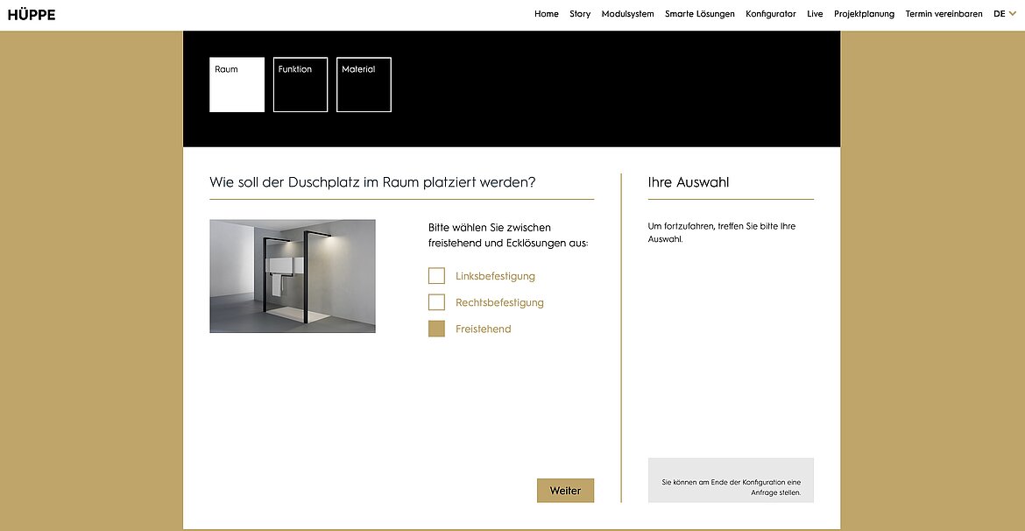Check the Linksbefestigung checkbox
The height and width of the screenshot is (531, 1025).
tap(436, 276)
